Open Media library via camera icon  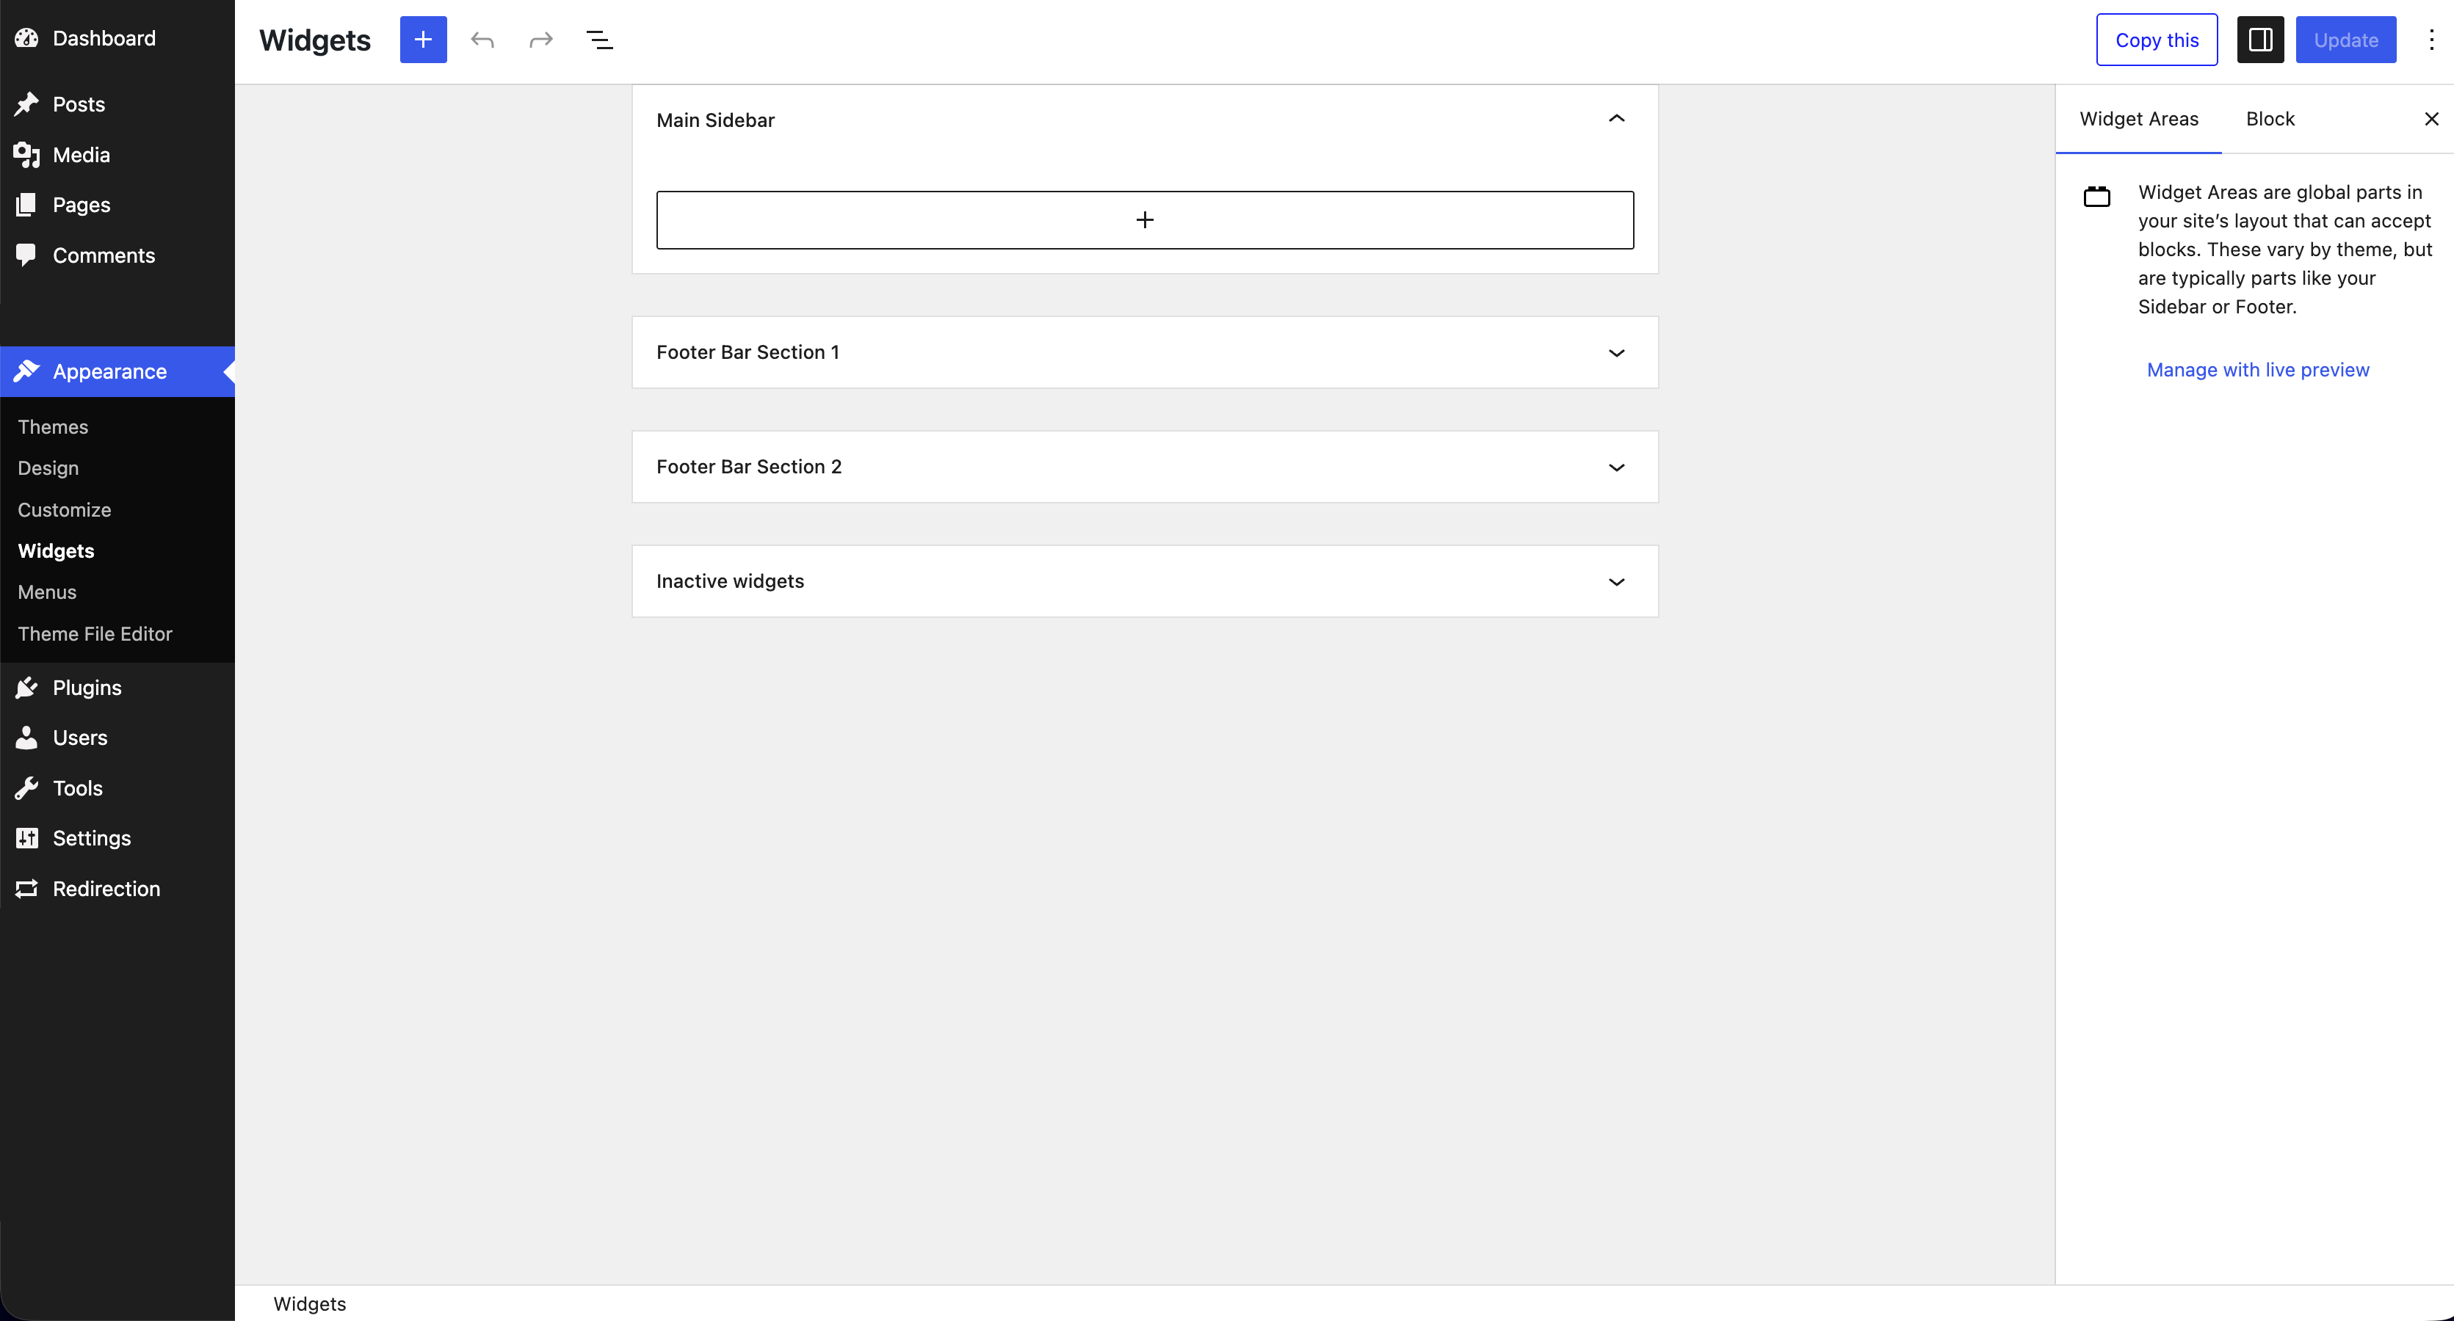(26, 154)
